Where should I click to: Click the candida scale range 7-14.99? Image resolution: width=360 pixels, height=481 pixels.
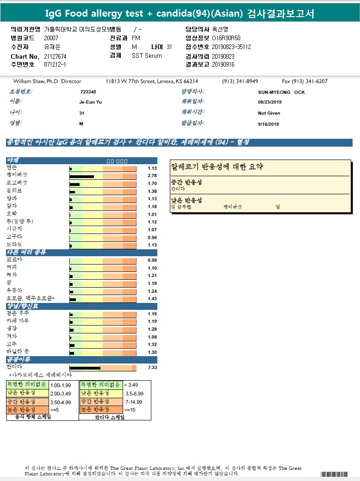(x=134, y=402)
